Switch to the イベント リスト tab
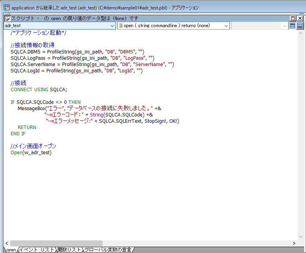The width and height of the screenshot is (306, 253). coord(37,249)
